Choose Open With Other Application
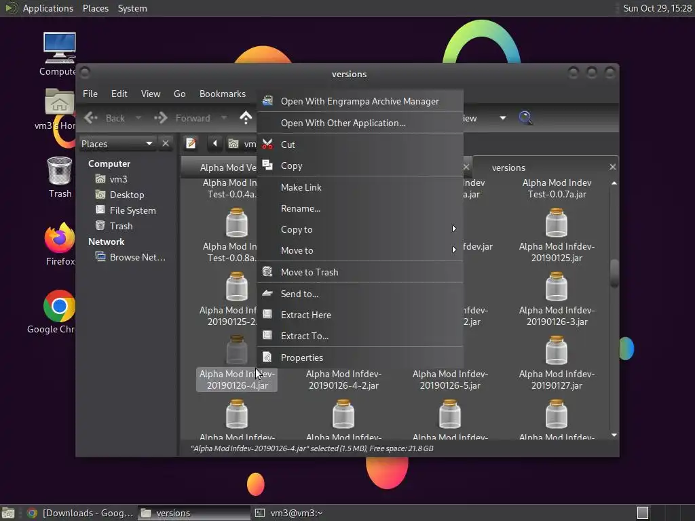This screenshot has width=695, height=521. click(360, 123)
